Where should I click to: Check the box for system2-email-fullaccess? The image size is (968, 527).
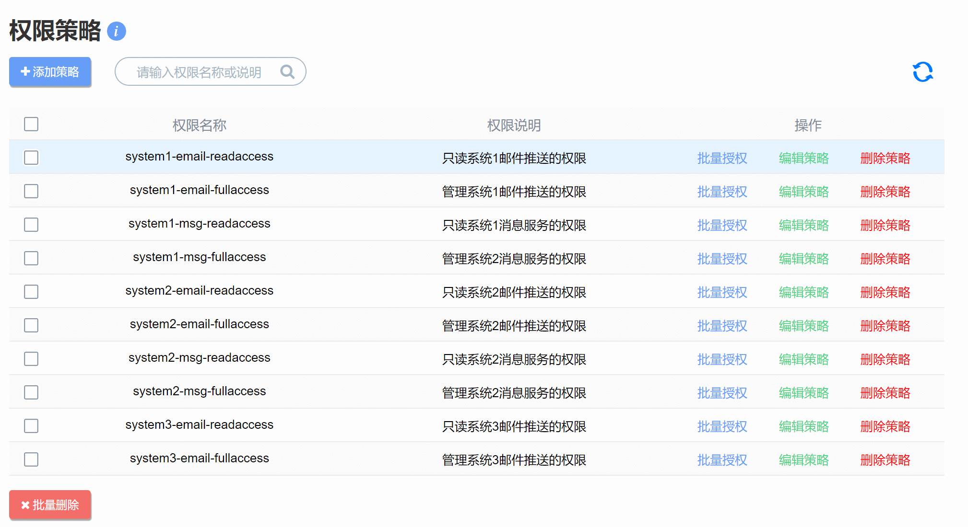tap(31, 325)
